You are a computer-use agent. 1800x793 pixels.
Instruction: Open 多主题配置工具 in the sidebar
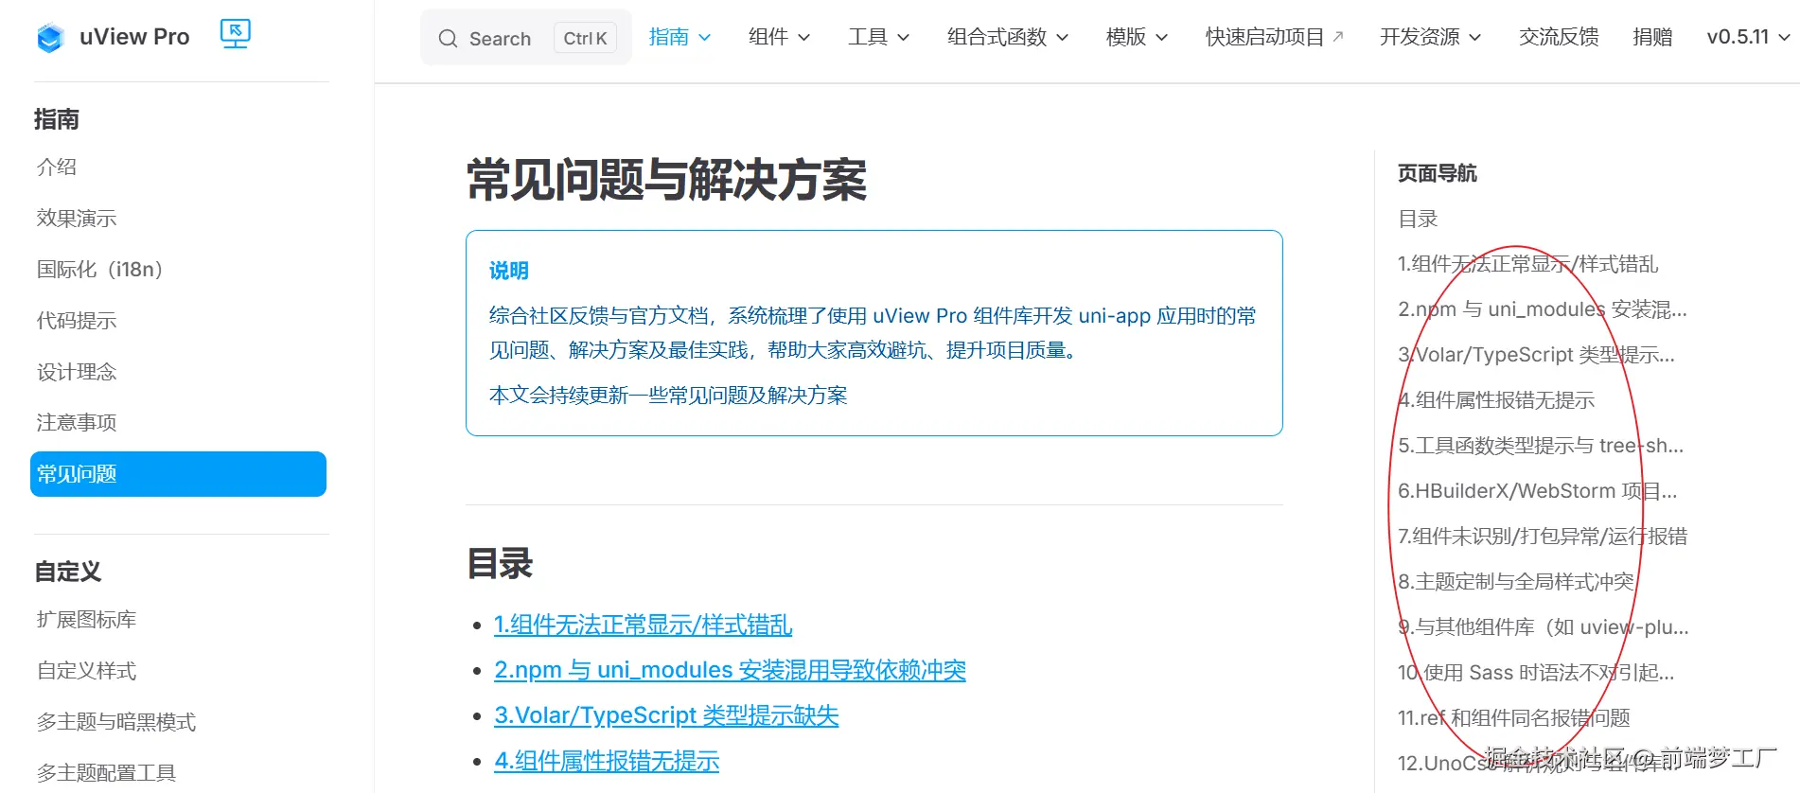pyautogui.click(x=106, y=772)
